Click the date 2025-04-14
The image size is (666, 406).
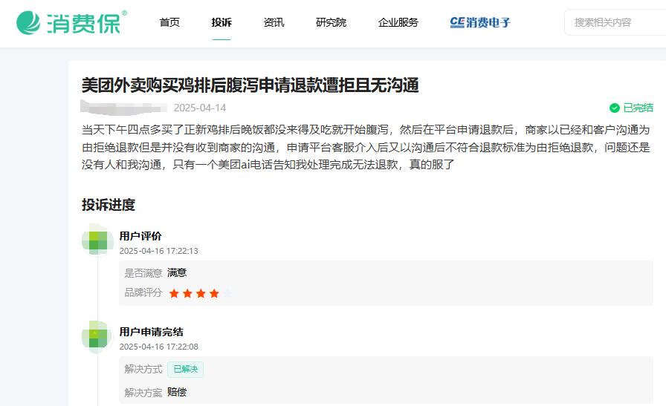200,108
